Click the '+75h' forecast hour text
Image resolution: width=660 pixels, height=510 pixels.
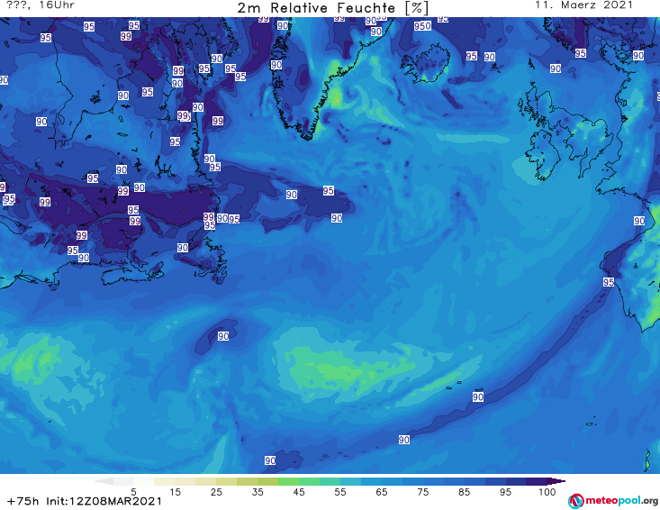[x=23, y=501]
